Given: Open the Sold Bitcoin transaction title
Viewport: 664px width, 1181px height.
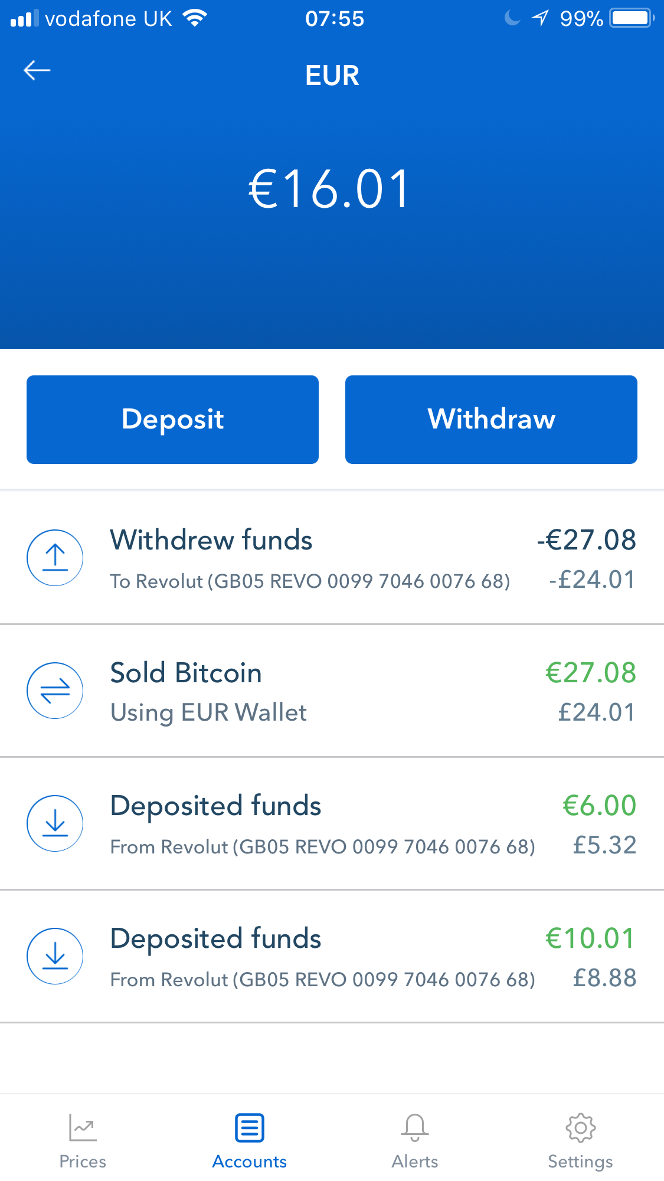Looking at the screenshot, I should tap(186, 673).
